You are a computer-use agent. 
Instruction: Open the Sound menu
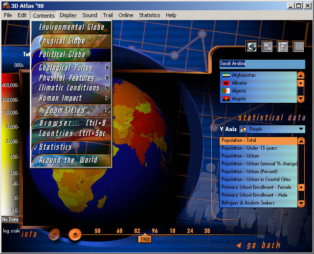[90, 15]
